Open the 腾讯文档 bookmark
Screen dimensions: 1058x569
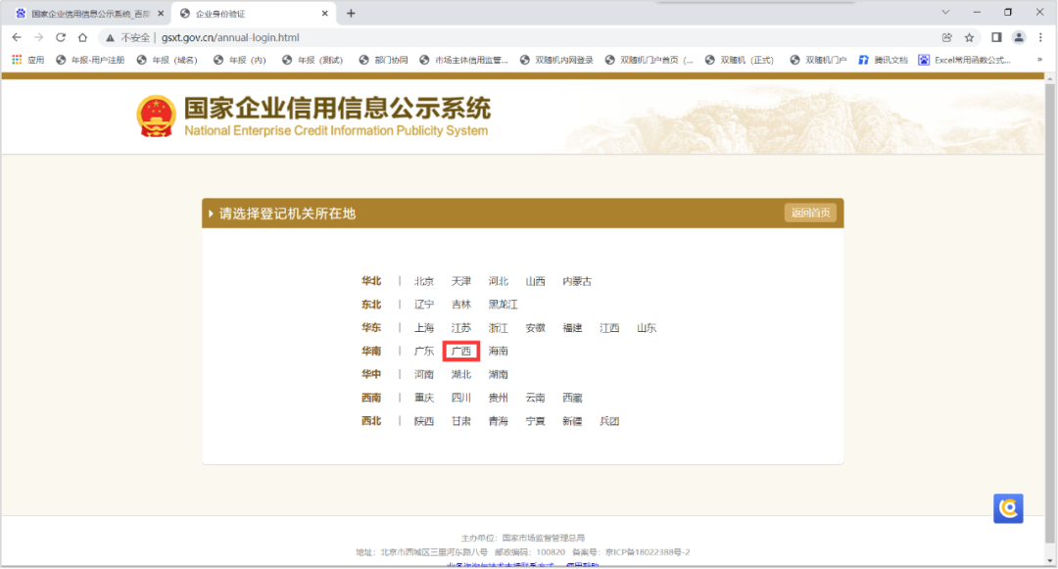(884, 60)
